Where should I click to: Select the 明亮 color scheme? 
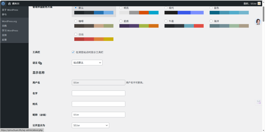tap(121, 8)
